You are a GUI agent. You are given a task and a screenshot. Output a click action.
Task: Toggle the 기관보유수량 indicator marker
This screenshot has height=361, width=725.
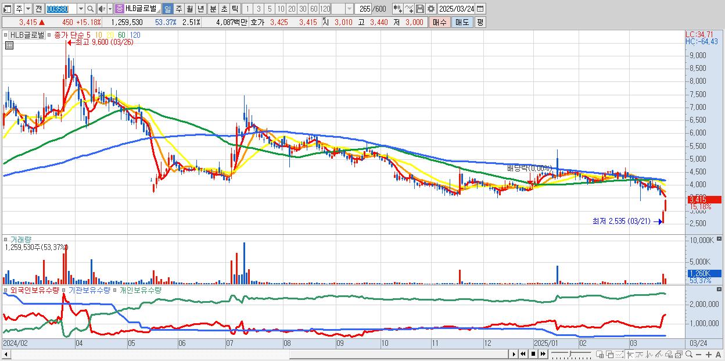(x=64, y=289)
